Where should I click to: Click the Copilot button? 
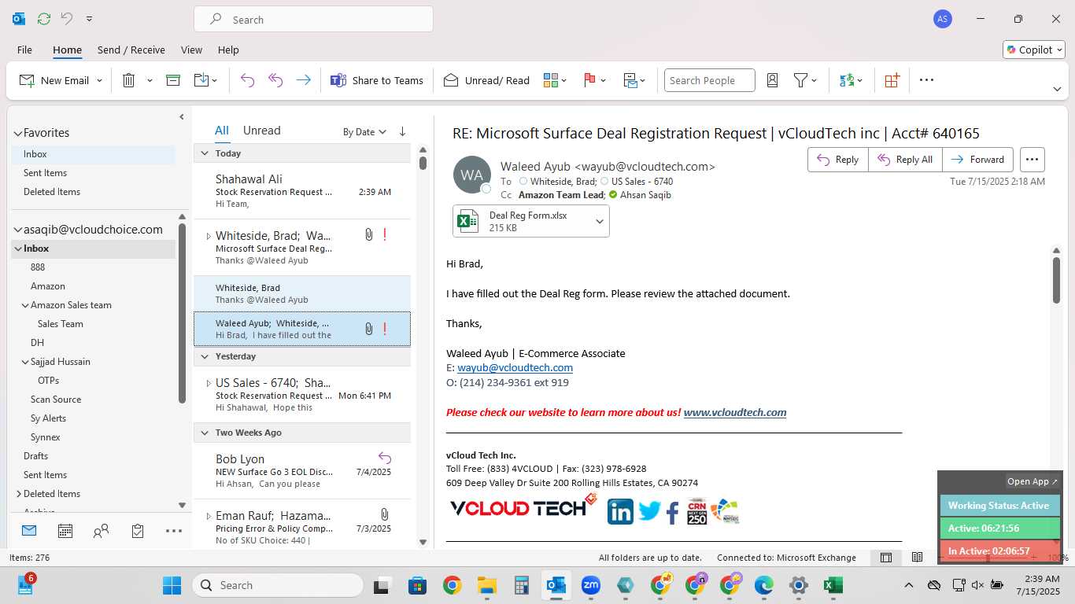1034,50
